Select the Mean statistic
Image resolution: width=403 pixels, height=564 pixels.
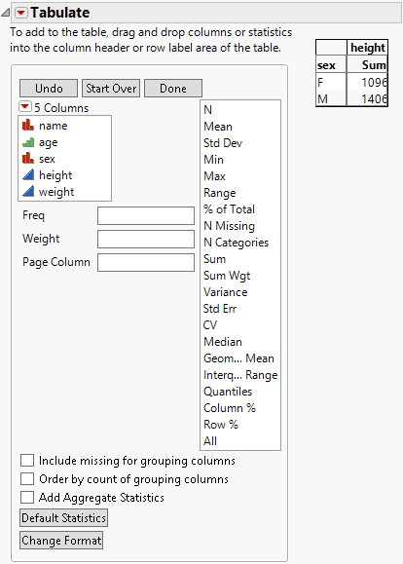pyautogui.click(x=218, y=127)
